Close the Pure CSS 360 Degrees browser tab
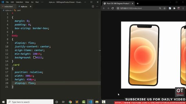The width and height of the screenshot is (186, 104). [133, 3]
